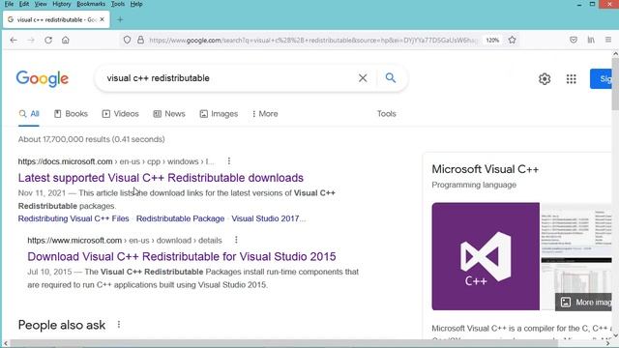Open the purple Visual C++ logo image
619x348 pixels.
pyautogui.click(x=486, y=256)
